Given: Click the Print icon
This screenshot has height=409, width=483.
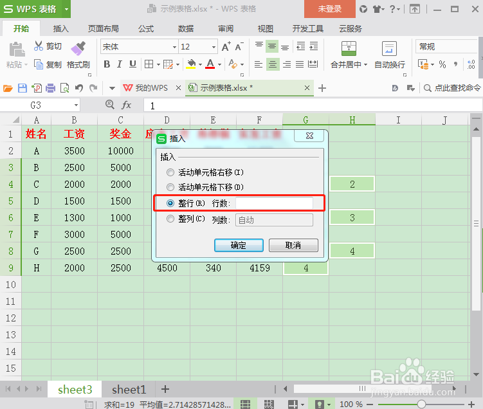Looking at the screenshot, I should point(50,88).
